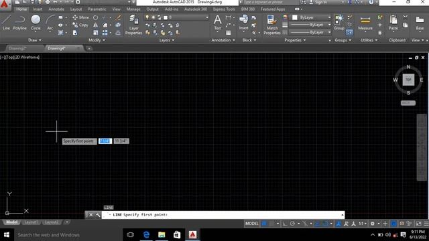This screenshot has height=241, width=429.
Task: Click the Group tool icon
Action: 339,22
